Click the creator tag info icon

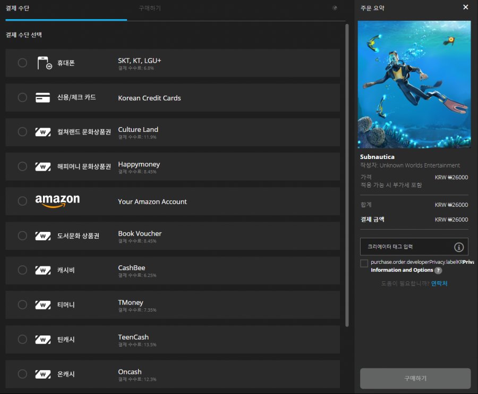(x=459, y=247)
